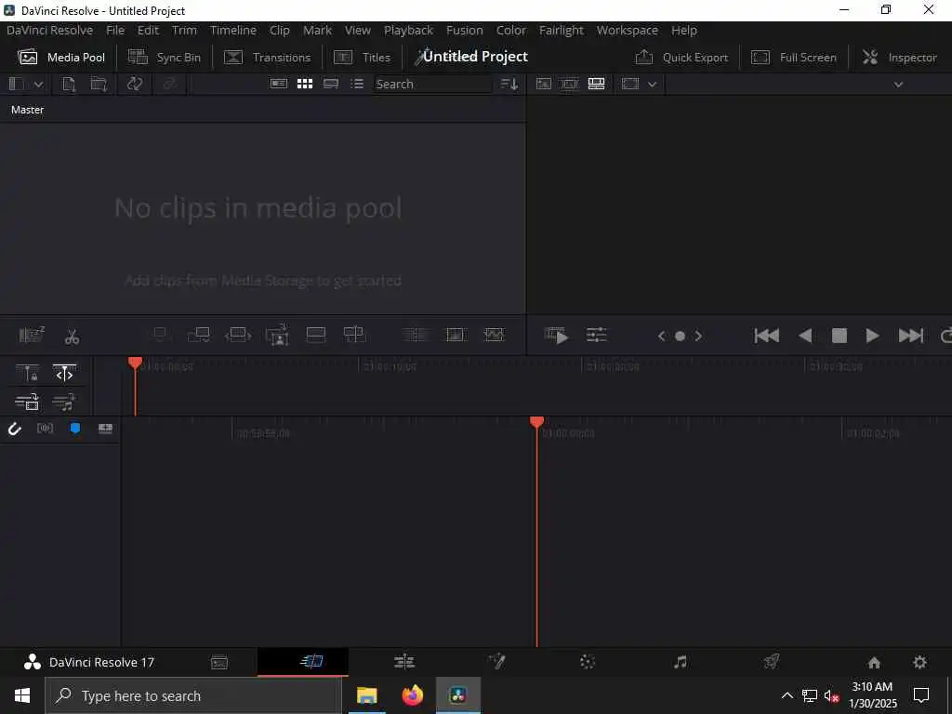Open the Workspace menu
This screenshot has height=714, width=952.
[x=628, y=31]
